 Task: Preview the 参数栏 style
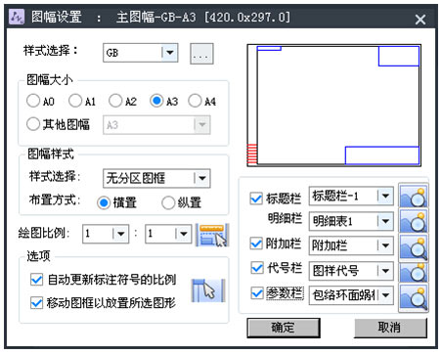click(x=414, y=296)
